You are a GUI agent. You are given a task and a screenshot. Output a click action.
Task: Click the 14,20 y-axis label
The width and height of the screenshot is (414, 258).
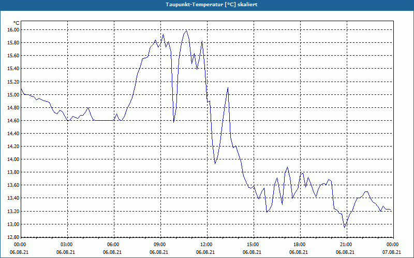point(14,147)
